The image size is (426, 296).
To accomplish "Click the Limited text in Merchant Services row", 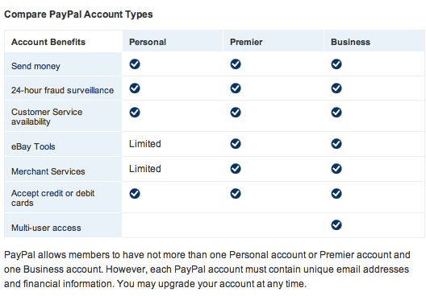I will 144,169.
